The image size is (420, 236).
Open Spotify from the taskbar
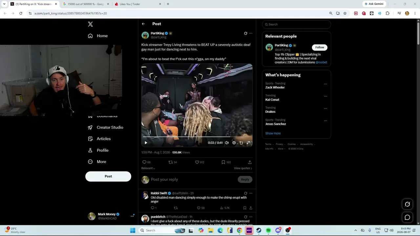[268, 230]
